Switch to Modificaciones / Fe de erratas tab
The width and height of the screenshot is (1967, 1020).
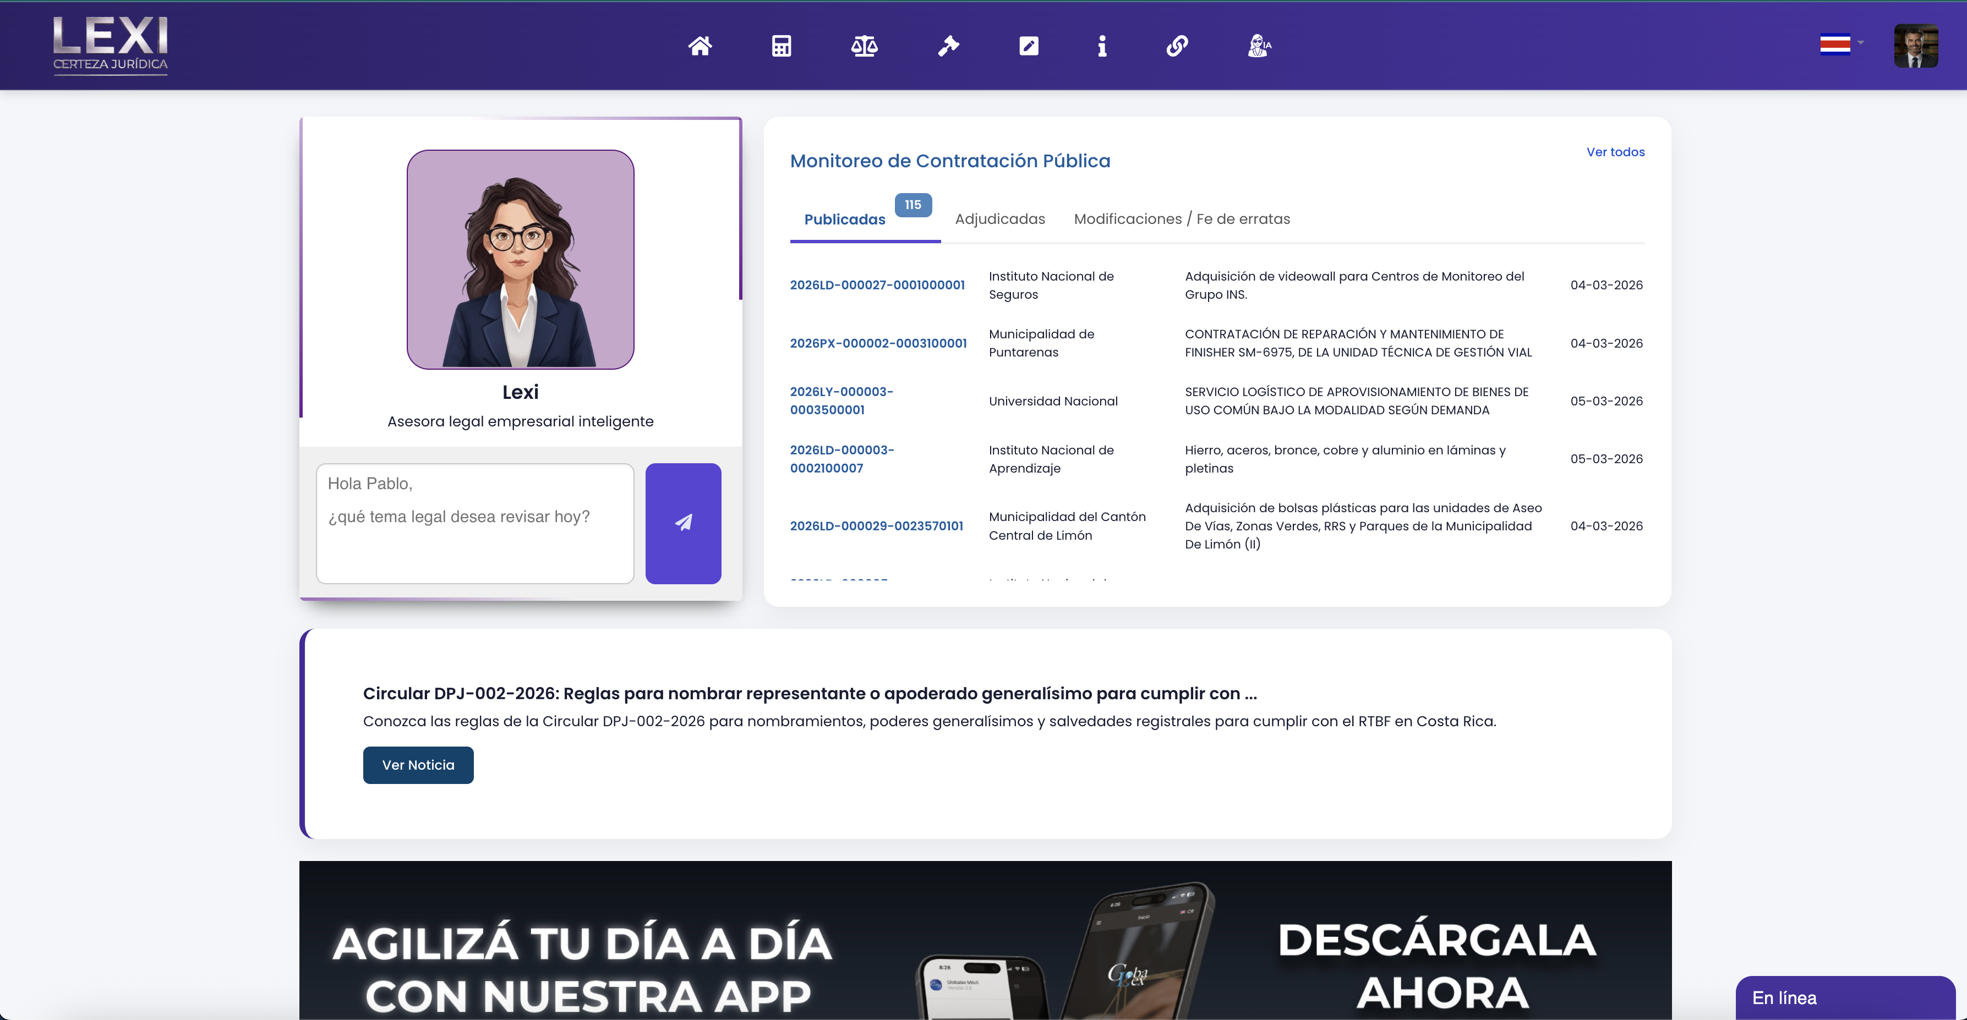click(x=1181, y=219)
